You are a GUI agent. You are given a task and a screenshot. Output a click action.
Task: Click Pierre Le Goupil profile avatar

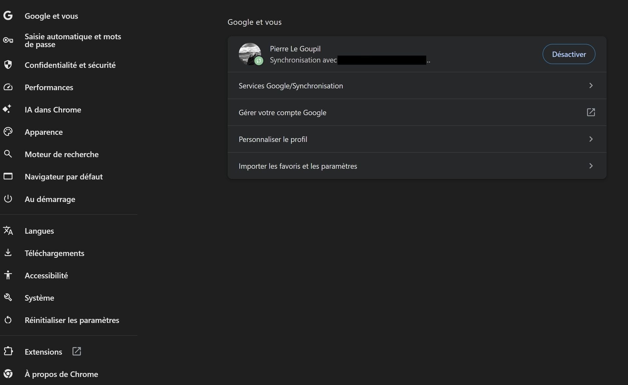point(250,54)
